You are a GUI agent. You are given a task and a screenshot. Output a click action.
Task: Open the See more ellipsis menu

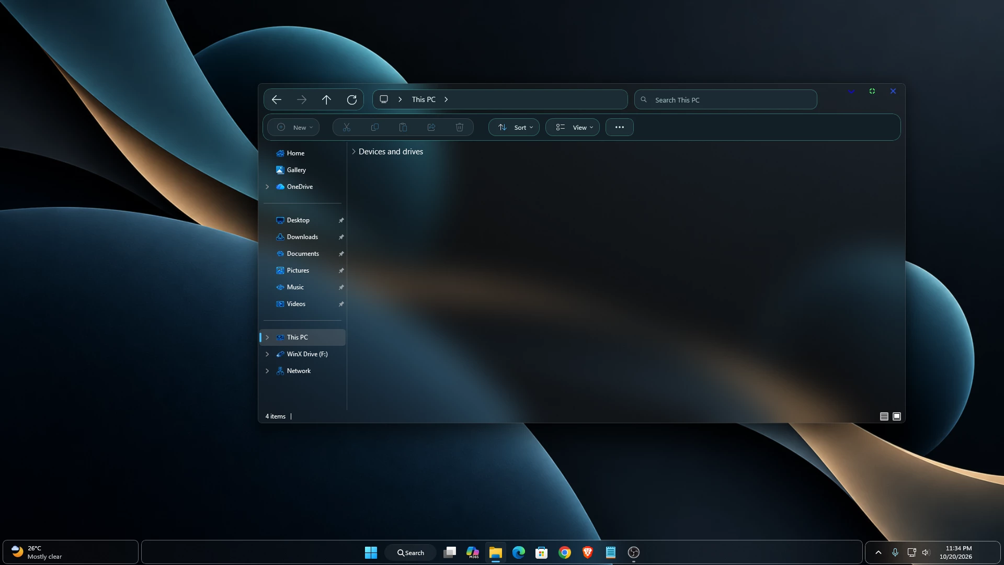coord(620,127)
